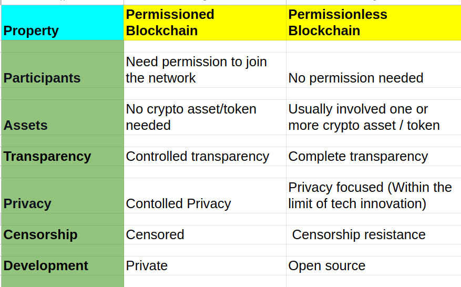Click the Censorship row label cell
The image size is (461, 287).
tap(63, 234)
